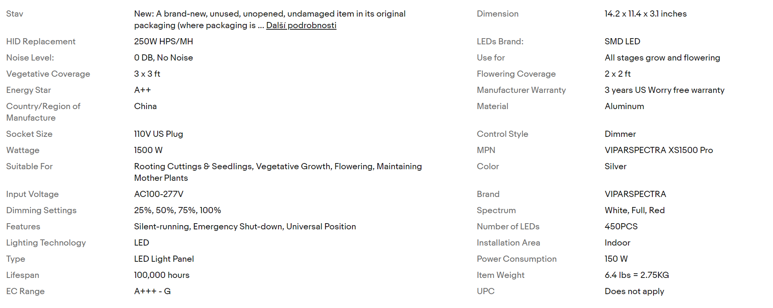
Task: Click the "LED Light Panel" type value
Action: (164, 259)
